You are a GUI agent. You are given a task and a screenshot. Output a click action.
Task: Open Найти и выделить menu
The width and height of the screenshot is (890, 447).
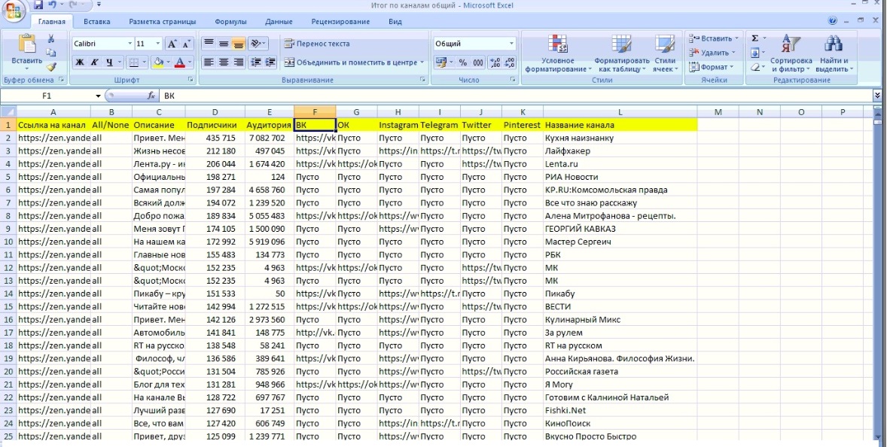click(834, 53)
